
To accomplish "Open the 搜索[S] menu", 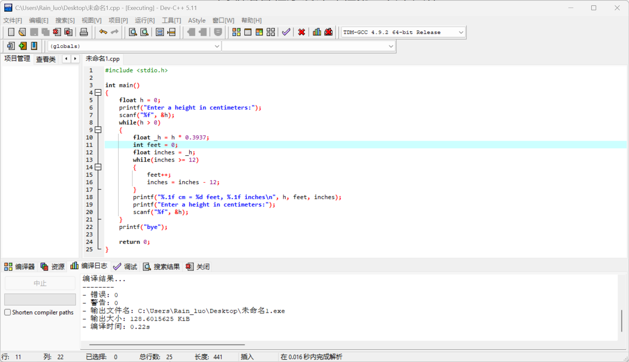I will pyautogui.click(x=65, y=20).
